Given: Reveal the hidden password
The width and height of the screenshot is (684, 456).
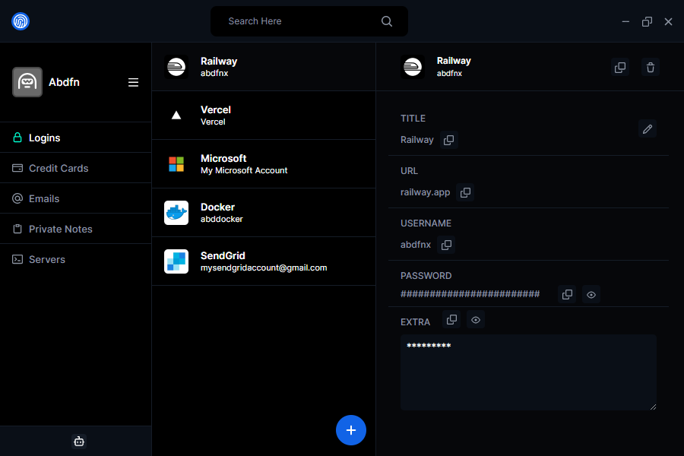Looking at the screenshot, I should pyautogui.click(x=591, y=295).
